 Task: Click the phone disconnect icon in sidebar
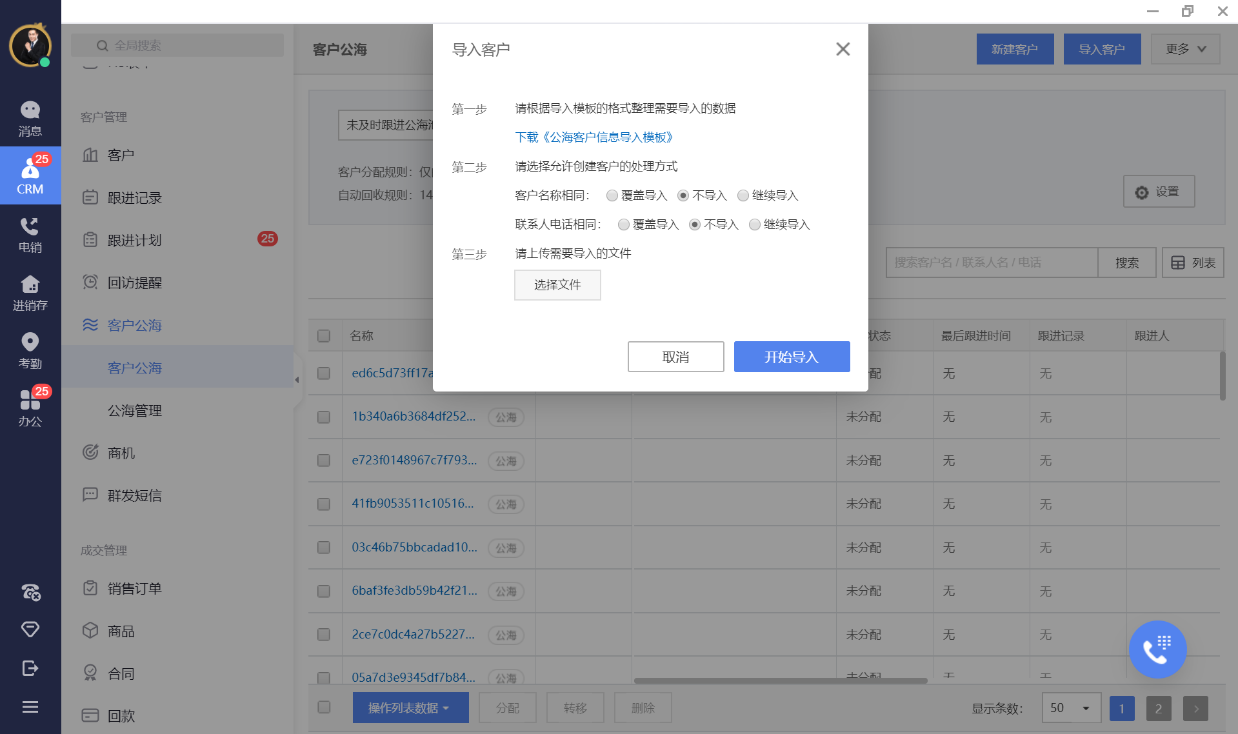click(x=30, y=591)
